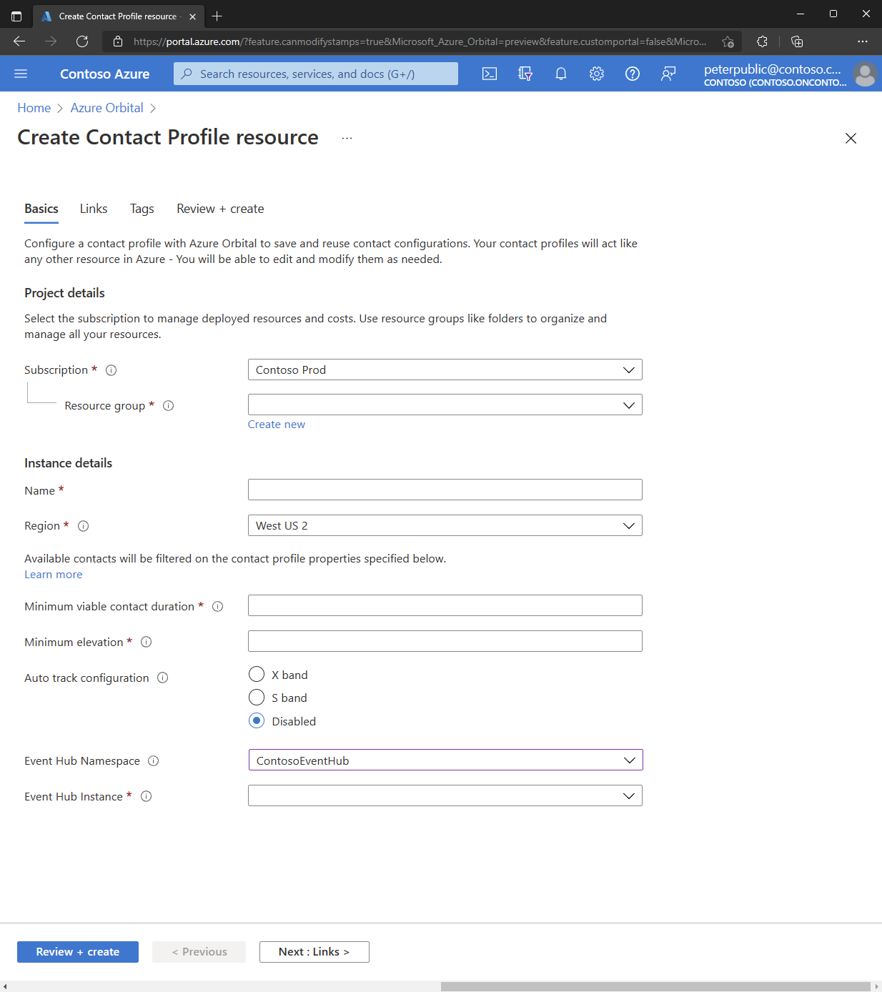Click the scrollbar right arrow
This screenshot has height=992, width=882.
(876, 986)
